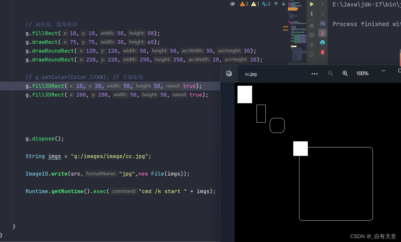Clear console output with trash icon
The width and height of the screenshot is (401, 242).
click(x=323, y=52)
